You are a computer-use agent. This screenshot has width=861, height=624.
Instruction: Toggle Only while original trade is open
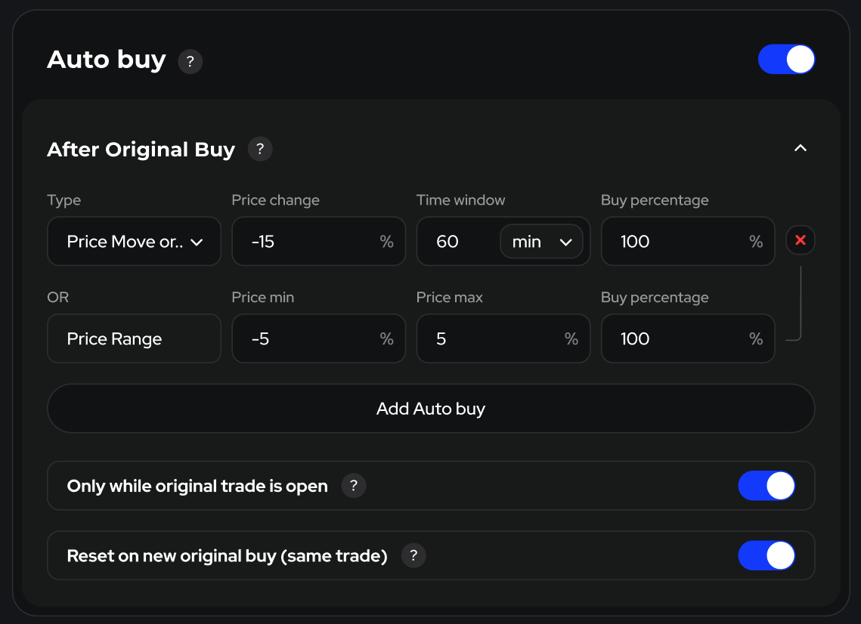(767, 486)
